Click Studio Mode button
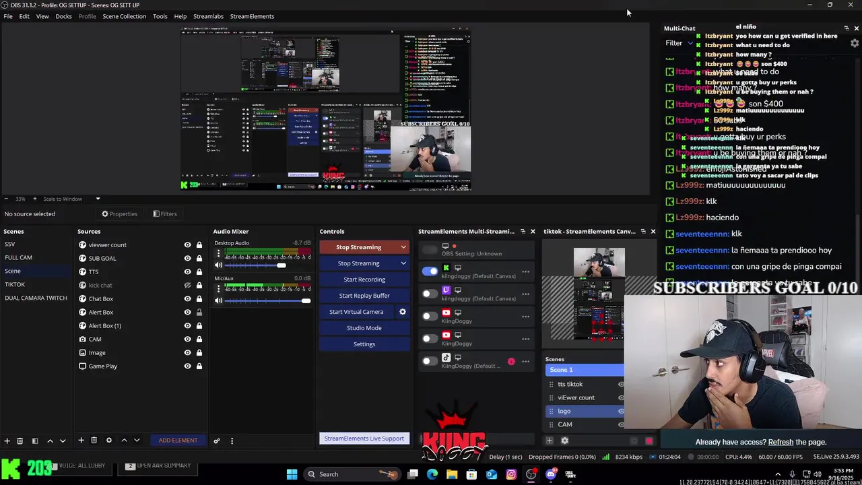This screenshot has width=862, height=485. 364,328
